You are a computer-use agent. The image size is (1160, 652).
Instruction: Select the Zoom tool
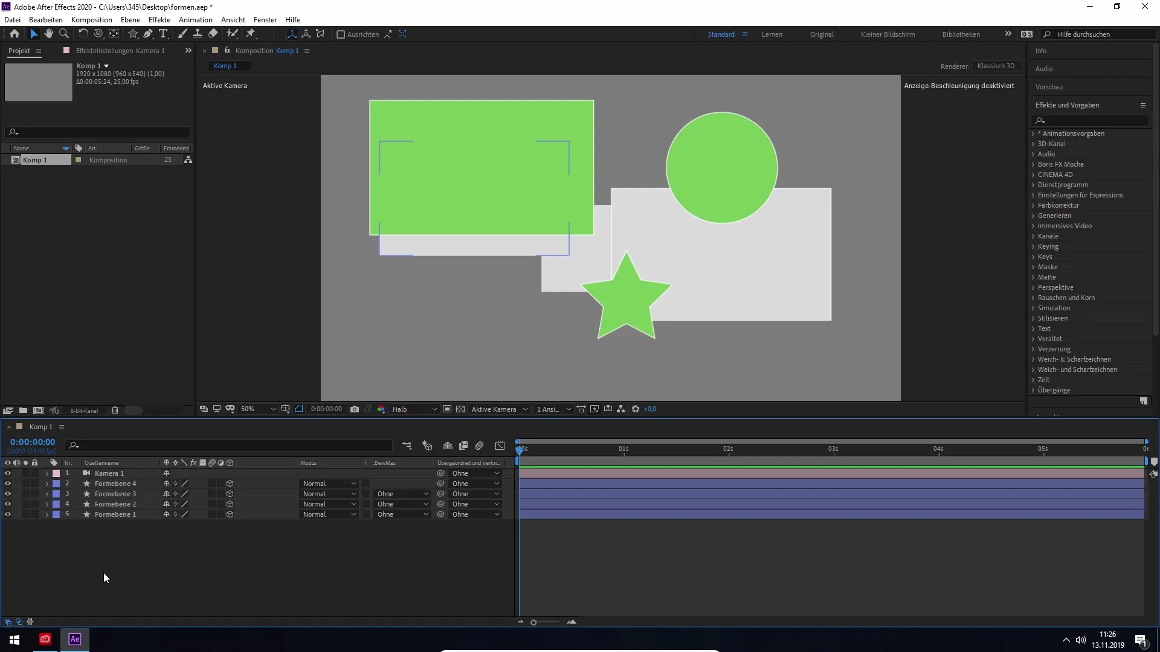[x=64, y=34]
